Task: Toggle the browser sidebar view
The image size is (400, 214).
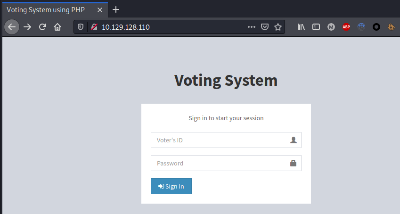Action: click(316, 27)
